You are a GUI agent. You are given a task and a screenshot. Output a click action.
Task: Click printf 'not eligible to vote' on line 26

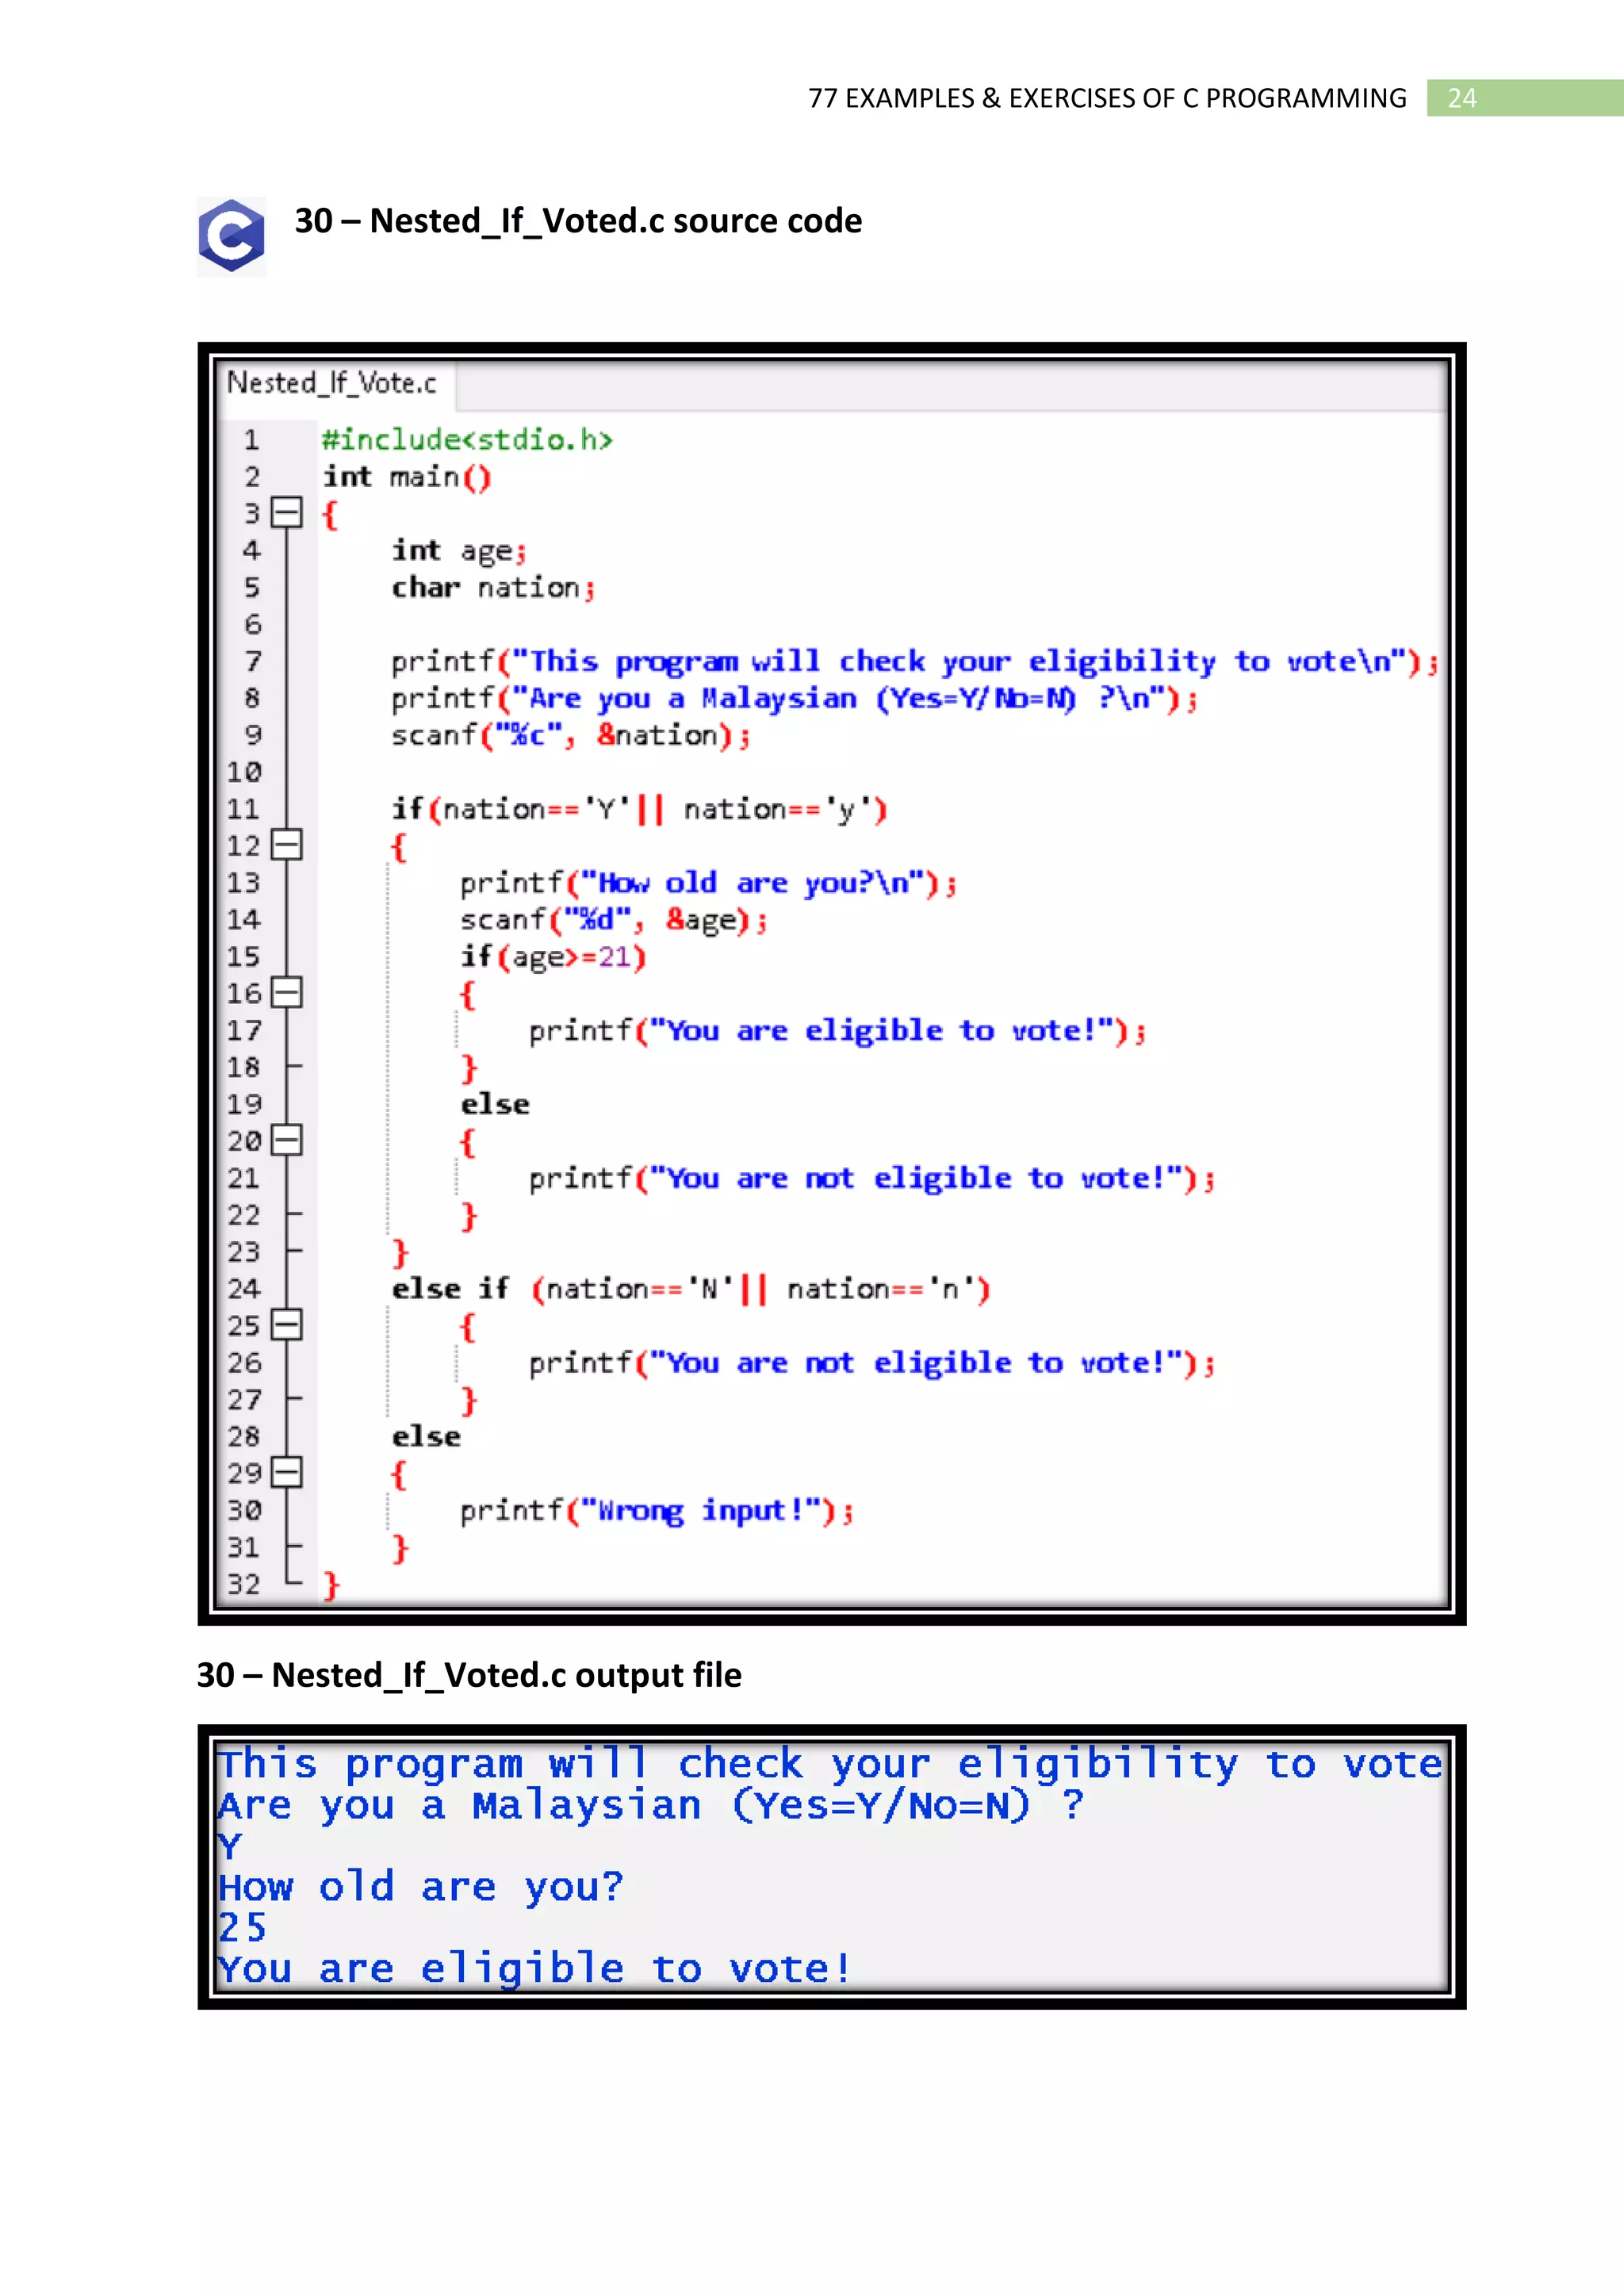pos(871,1363)
